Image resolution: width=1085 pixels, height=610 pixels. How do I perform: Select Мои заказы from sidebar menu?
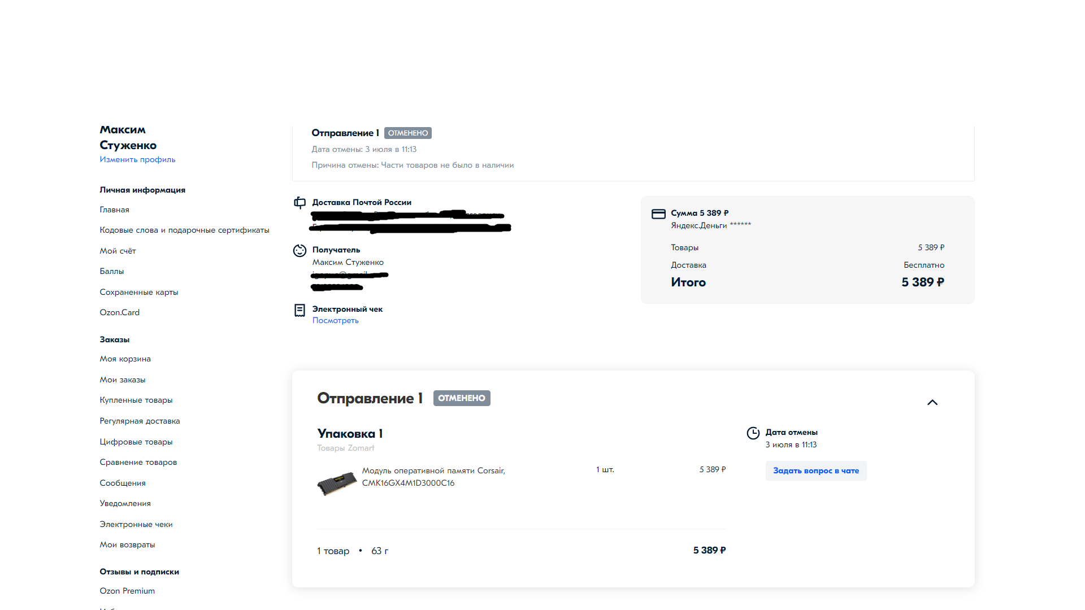[x=123, y=379]
